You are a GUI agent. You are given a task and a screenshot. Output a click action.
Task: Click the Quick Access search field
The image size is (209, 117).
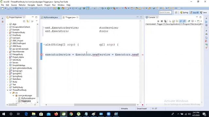(x=165, y=12)
